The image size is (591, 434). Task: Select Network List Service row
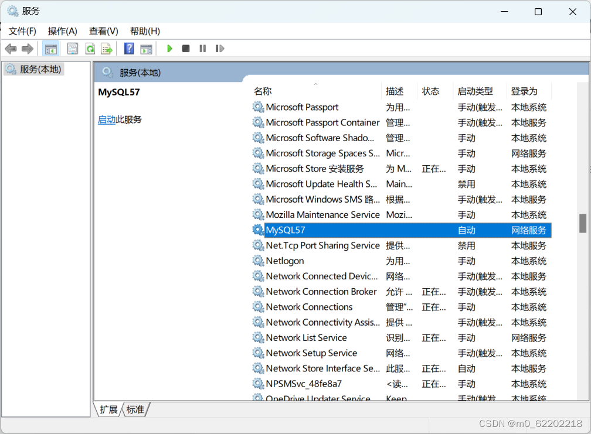[x=402, y=337]
